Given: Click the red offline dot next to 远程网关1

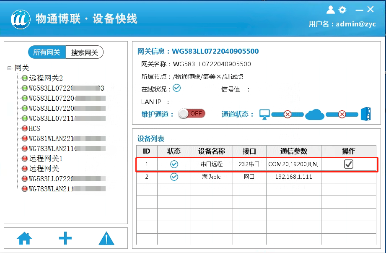Looking at the screenshot, I should click(x=25, y=159).
